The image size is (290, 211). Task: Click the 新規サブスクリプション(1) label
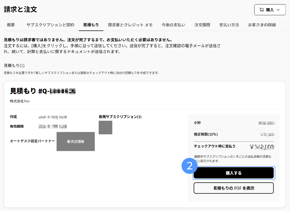(120, 117)
